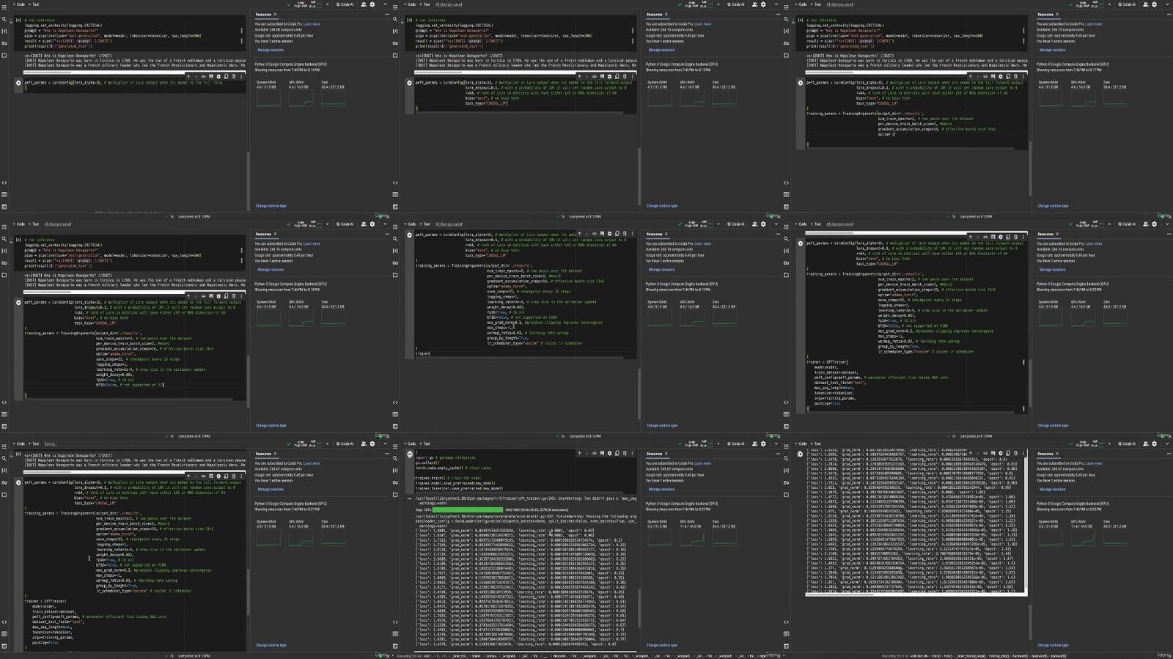The height and width of the screenshot is (659, 1173).
Task: Open Manage sessions link in center frame
Action: point(661,270)
